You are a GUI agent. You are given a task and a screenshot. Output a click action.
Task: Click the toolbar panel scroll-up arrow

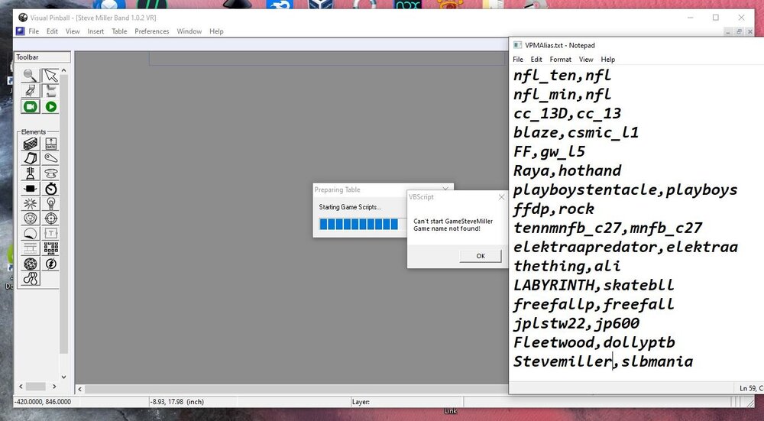64,70
